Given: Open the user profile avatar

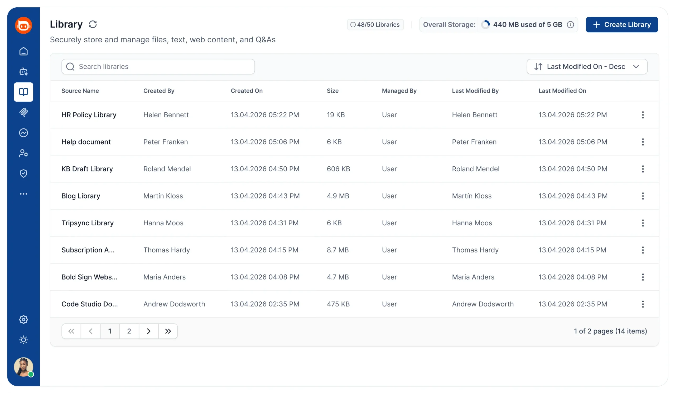Looking at the screenshot, I should (x=23, y=367).
